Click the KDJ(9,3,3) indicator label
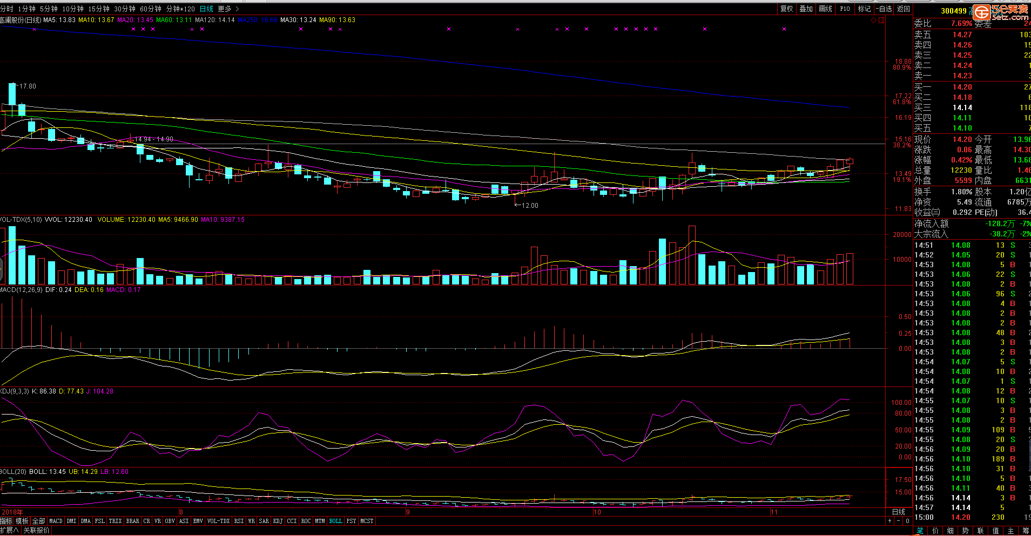The height and width of the screenshot is (536, 1031). click(x=15, y=391)
